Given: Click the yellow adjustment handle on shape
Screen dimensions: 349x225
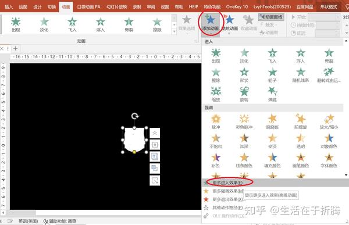Looking at the screenshot, I should [x=134, y=152].
